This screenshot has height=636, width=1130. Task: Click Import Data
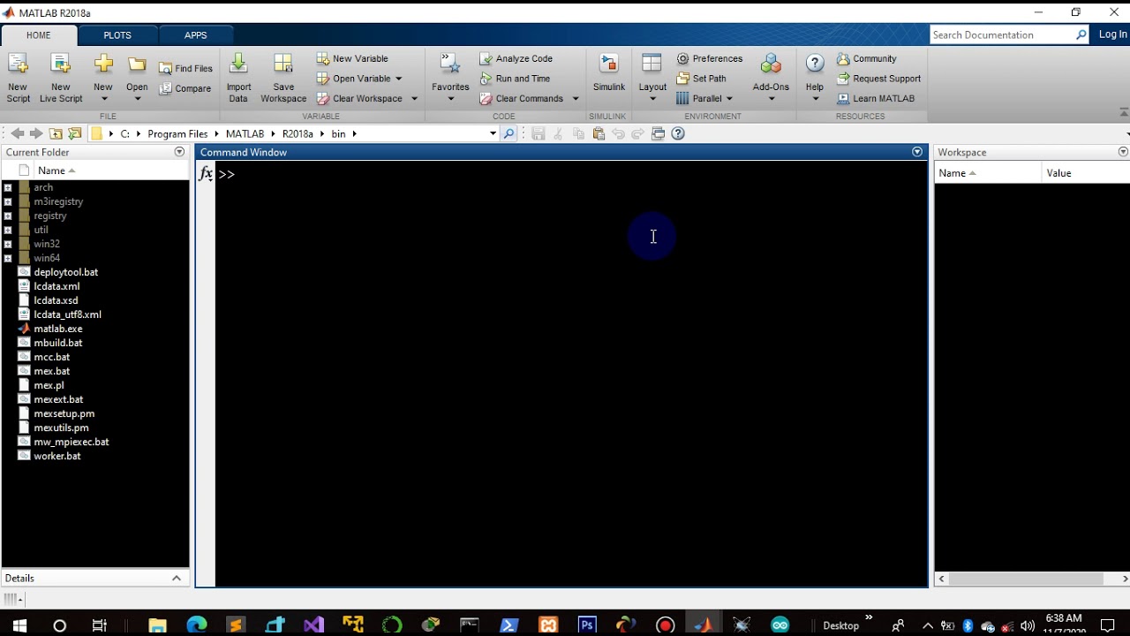coord(238,77)
